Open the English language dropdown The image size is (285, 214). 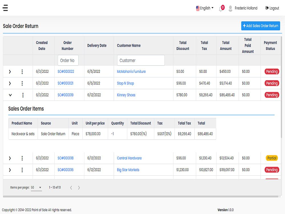(205, 8)
